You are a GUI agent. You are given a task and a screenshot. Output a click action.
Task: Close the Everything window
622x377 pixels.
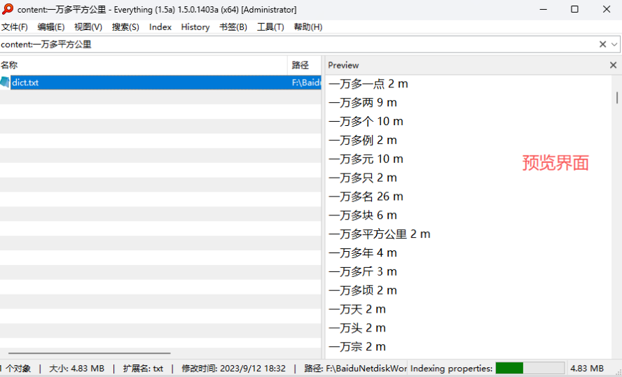click(606, 9)
